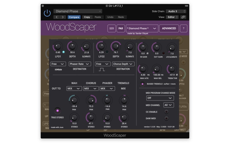230x144 pixels.
Task: Click the OUT GAIN knob
Action: tap(157, 48)
